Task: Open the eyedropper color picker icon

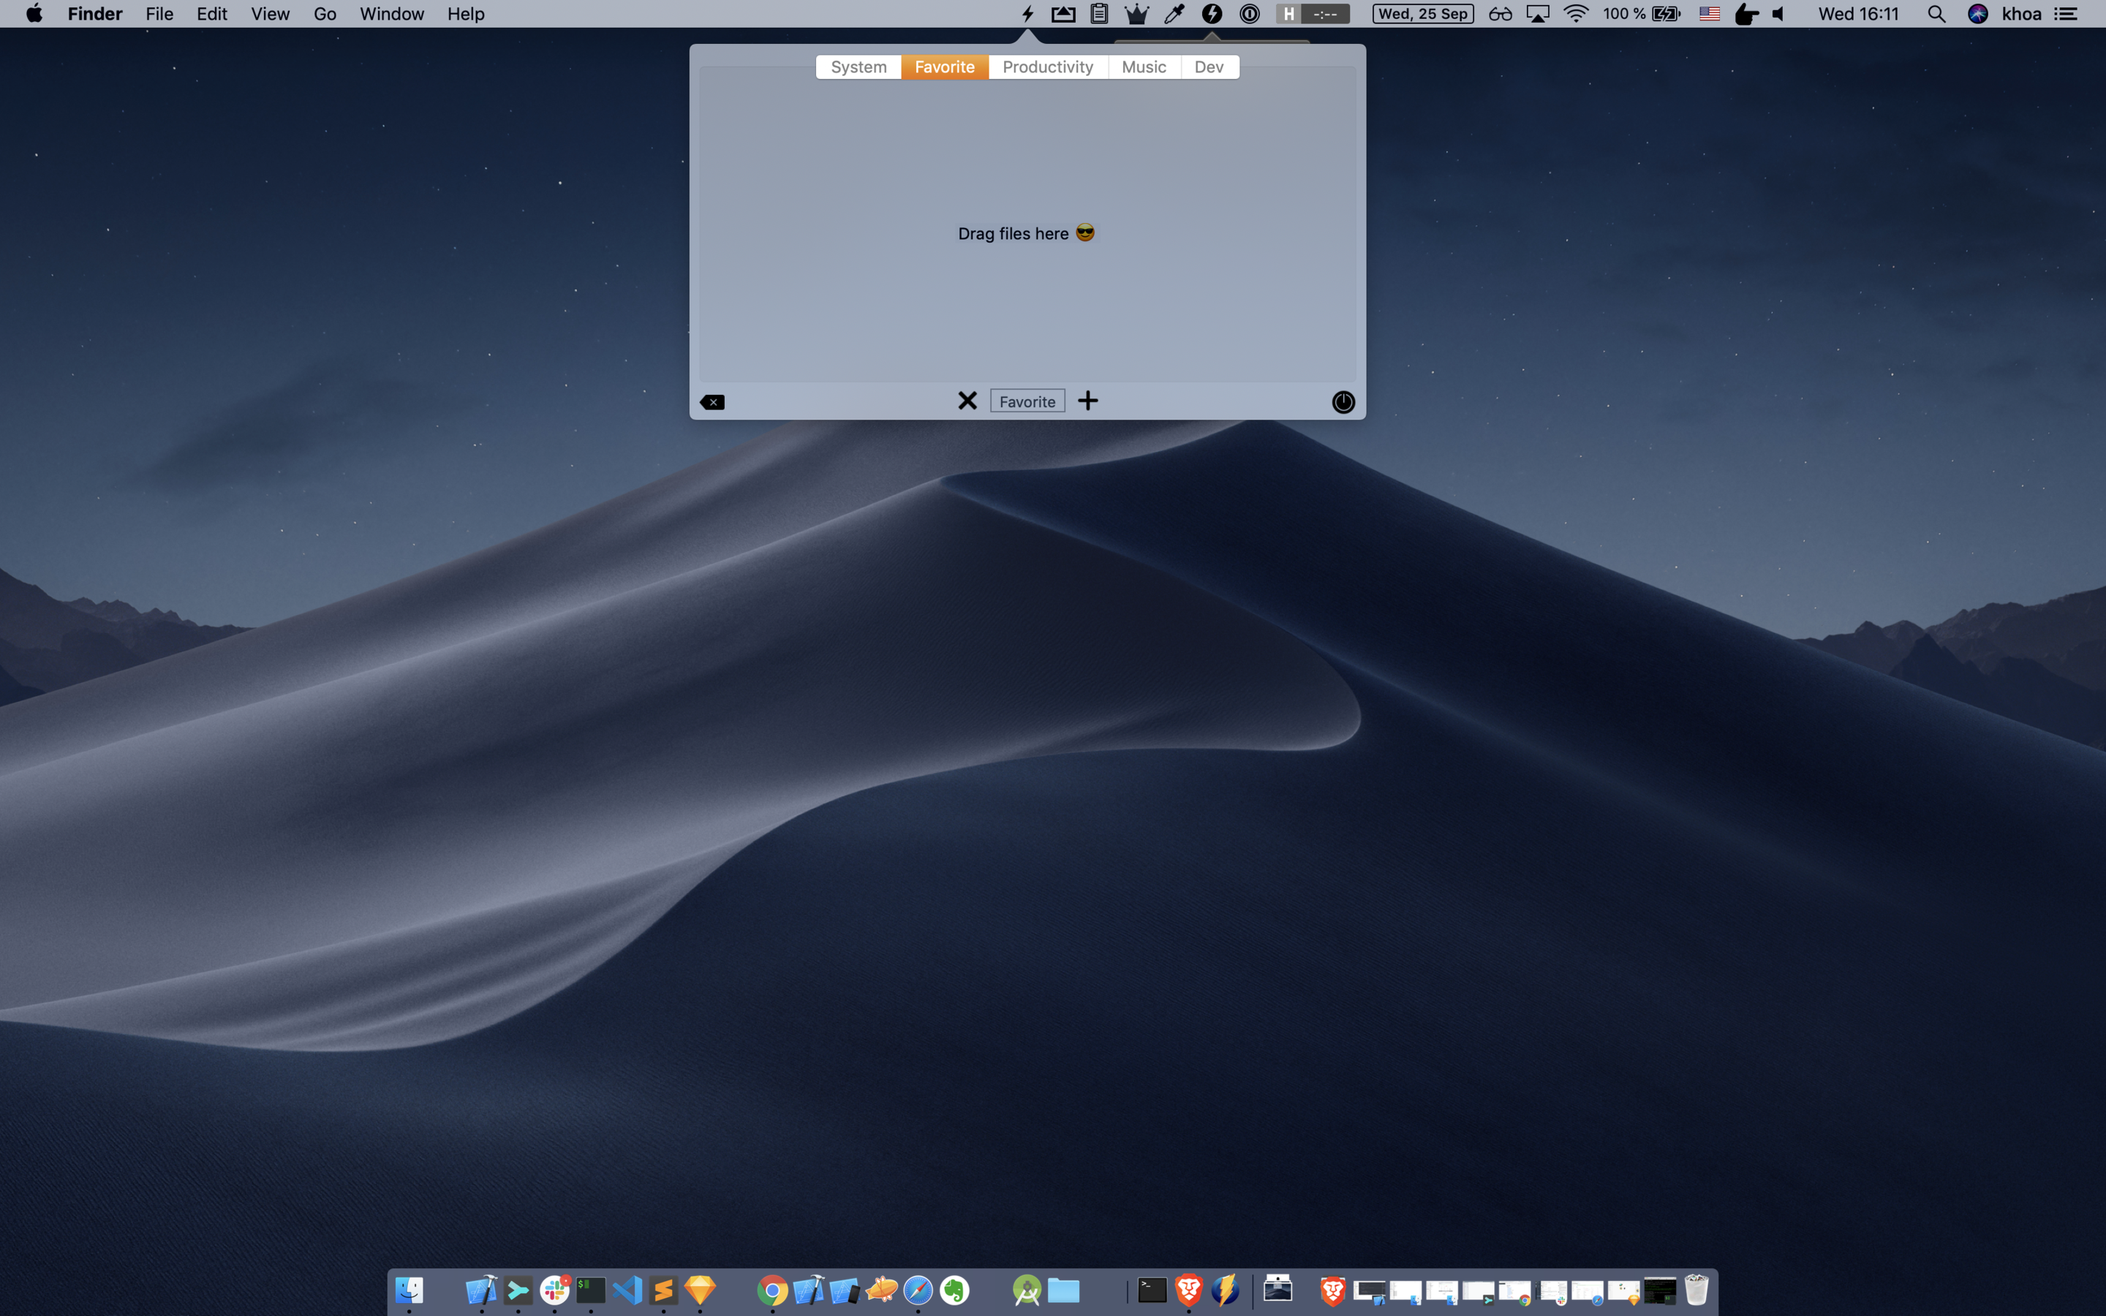Action: pyautogui.click(x=1174, y=14)
